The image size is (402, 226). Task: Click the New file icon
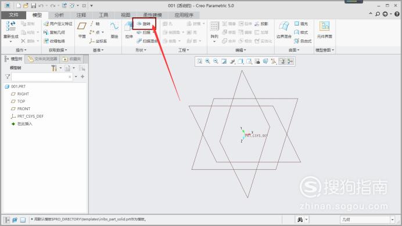coord(18,5)
